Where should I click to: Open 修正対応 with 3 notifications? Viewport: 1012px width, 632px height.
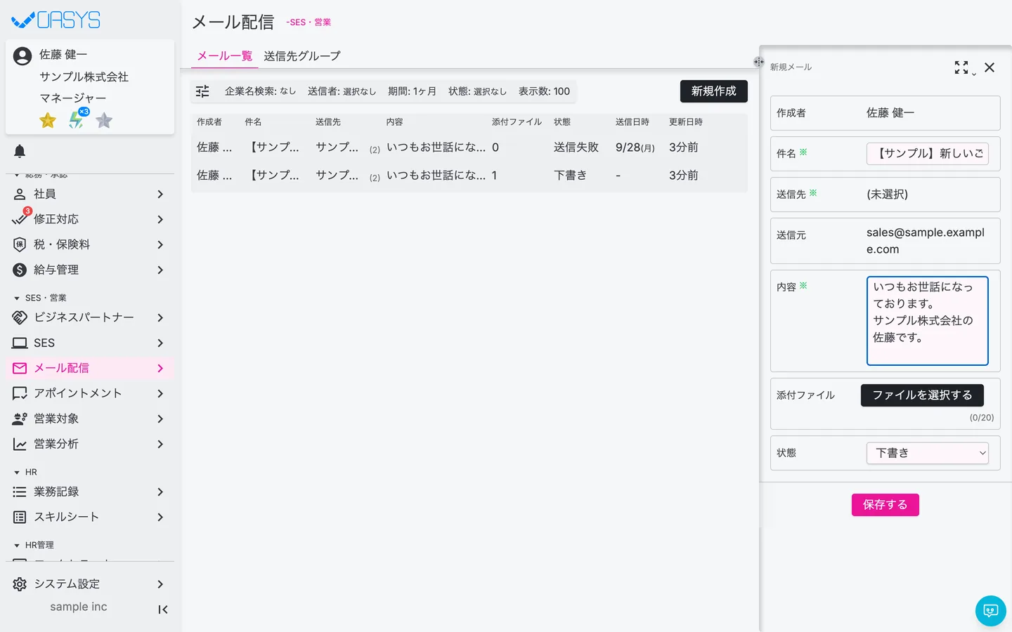(x=90, y=219)
